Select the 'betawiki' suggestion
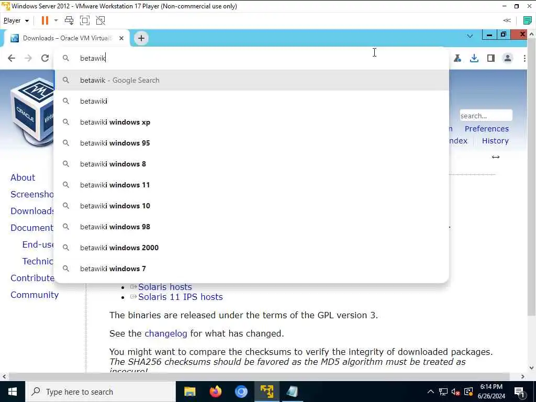536x402 pixels. tap(251, 101)
